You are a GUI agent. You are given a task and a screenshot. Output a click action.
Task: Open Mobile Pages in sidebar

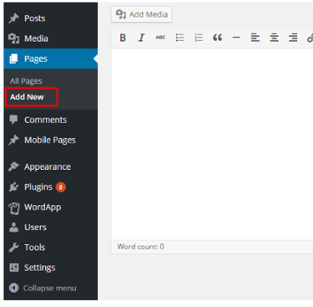(x=51, y=140)
